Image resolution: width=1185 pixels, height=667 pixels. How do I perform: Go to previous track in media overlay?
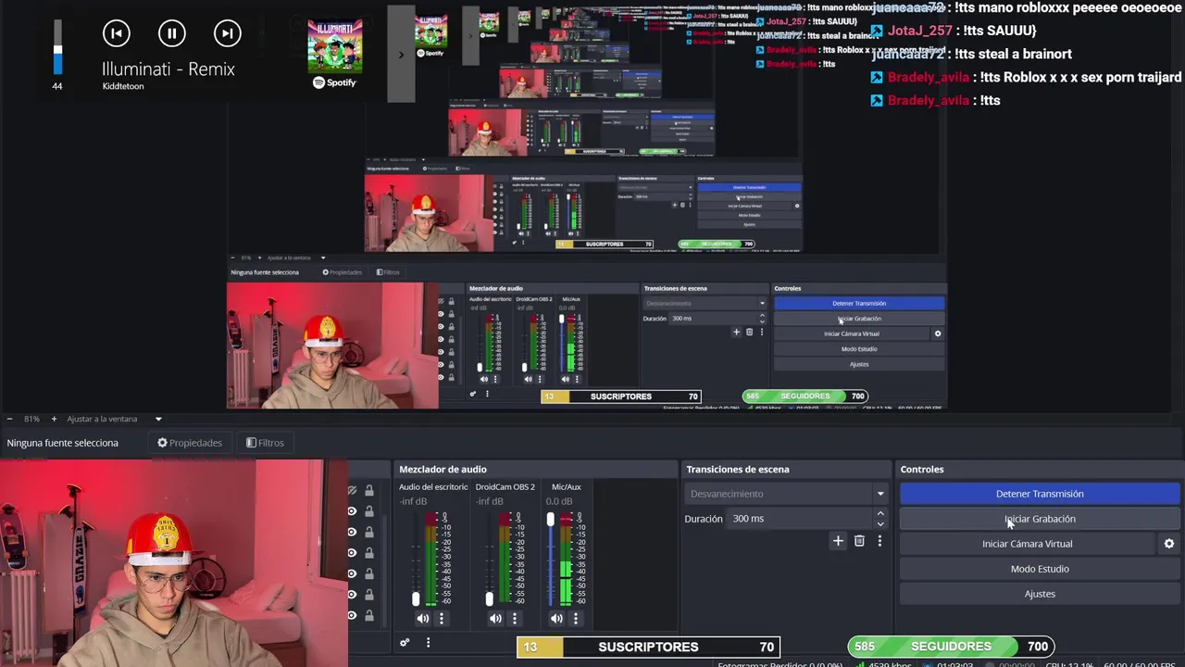click(116, 33)
